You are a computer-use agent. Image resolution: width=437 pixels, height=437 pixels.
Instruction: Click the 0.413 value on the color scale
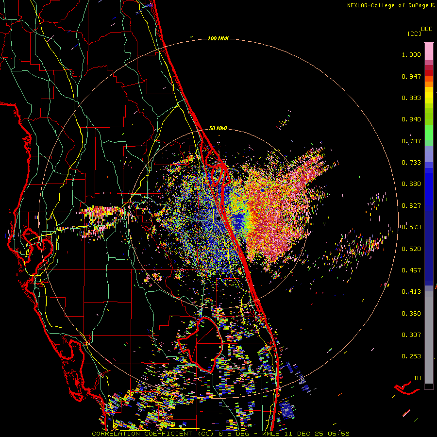(411, 292)
